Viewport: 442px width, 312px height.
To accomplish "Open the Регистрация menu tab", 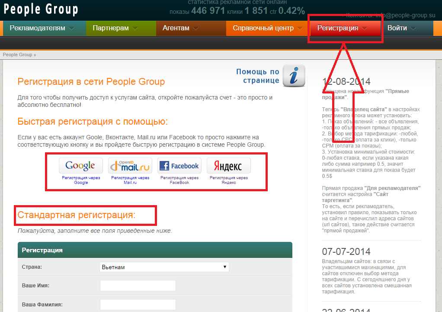I will coord(345,28).
